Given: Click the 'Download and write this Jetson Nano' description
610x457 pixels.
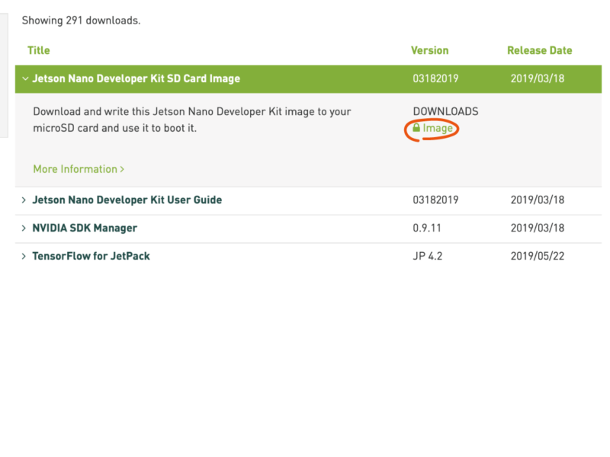Looking at the screenshot, I should pos(192,120).
